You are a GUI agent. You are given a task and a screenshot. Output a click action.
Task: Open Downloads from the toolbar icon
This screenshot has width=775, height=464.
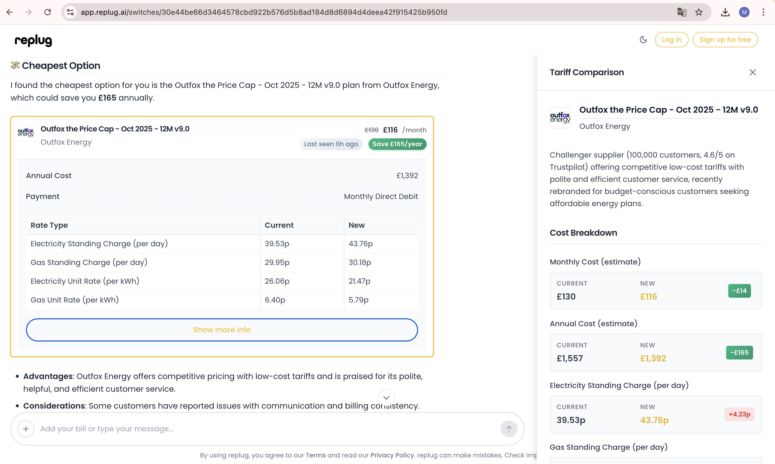tap(725, 12)
